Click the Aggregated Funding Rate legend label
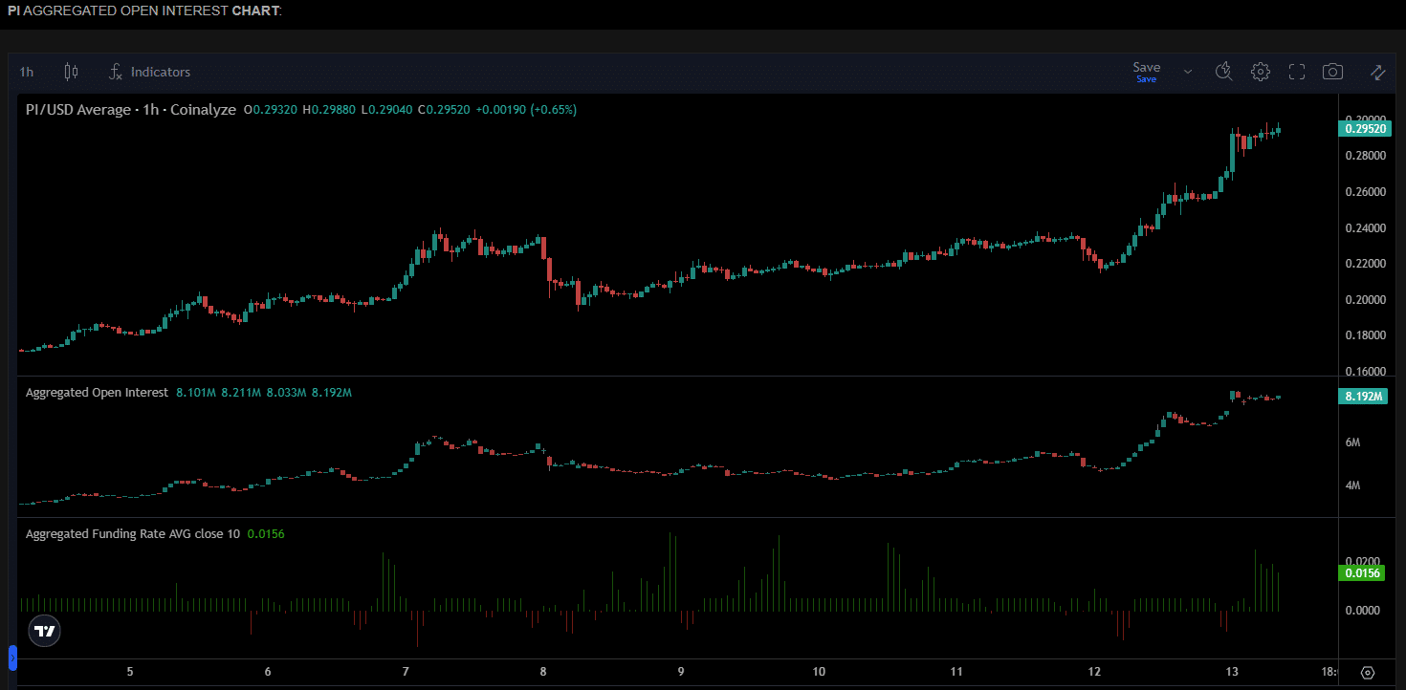 point(133,534)
